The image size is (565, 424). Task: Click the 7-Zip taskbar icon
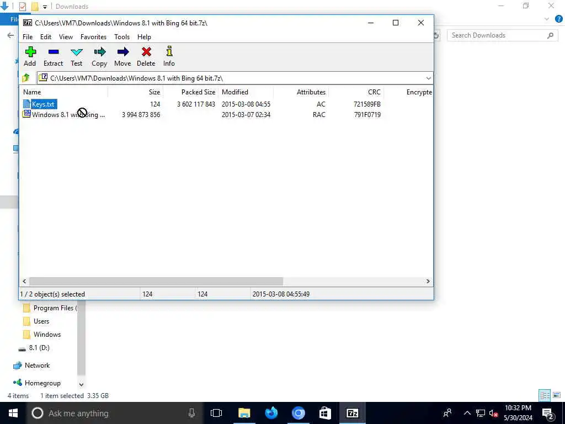pyautogui.click(x=352, y=413)
